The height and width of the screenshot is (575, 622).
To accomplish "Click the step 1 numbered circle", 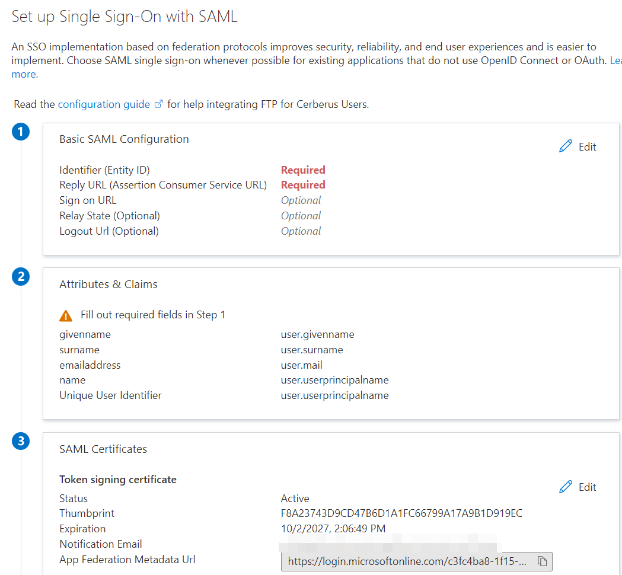I will point(21,132).
